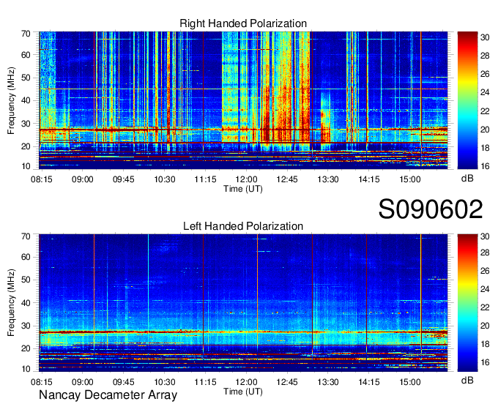Select the 20 MHz tick on Left Handed plot
This screenshot has width=498, height=404.
point(26,348)
